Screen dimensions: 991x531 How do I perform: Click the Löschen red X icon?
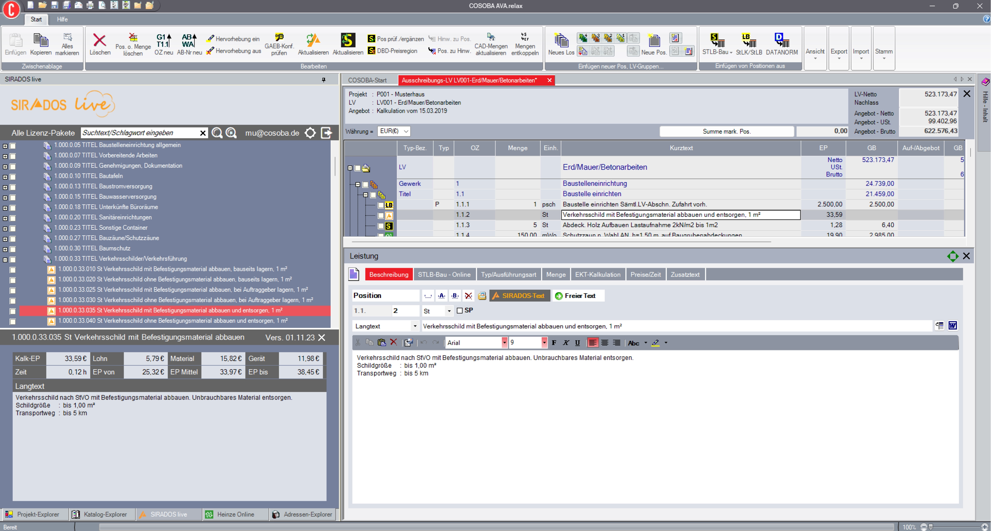tap(100, 40)
